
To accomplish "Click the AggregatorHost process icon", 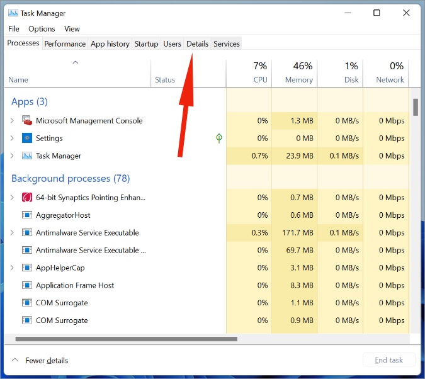I will (x=27, y=215).
